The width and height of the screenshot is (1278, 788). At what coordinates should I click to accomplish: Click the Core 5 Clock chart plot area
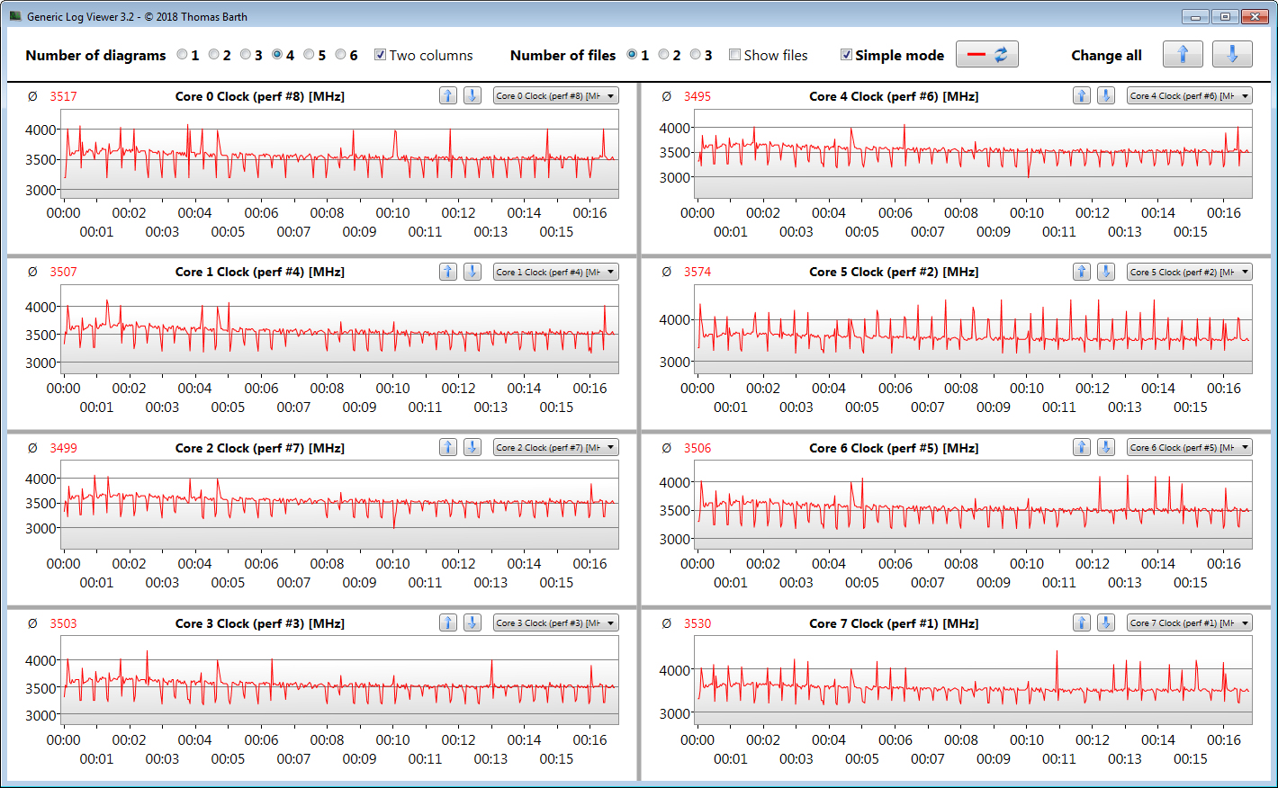click(973, 329)
